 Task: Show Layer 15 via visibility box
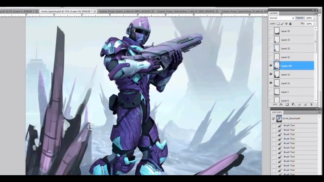point(271,31)
